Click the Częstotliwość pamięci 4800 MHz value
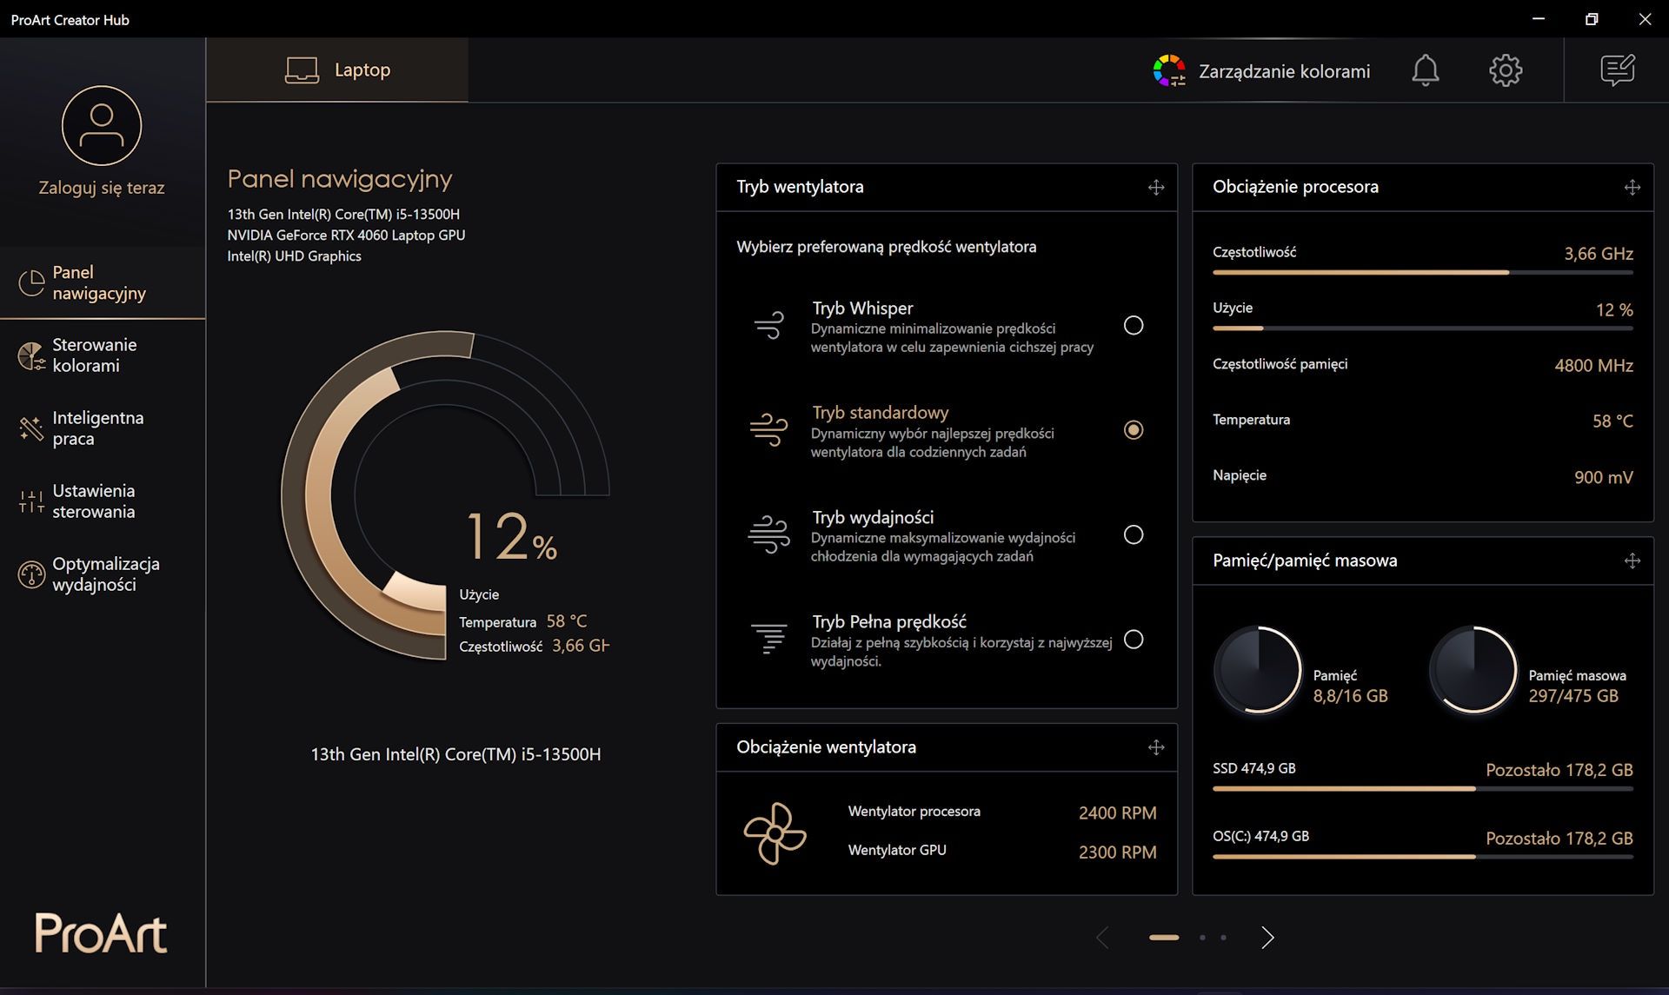 pyautogui.click(x=1593, y=366)
